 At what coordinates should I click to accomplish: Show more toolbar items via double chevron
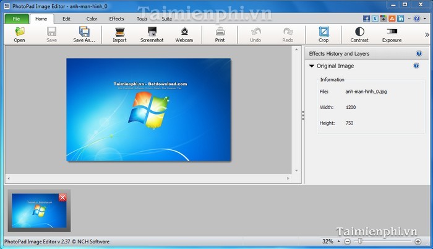[427, 35]
